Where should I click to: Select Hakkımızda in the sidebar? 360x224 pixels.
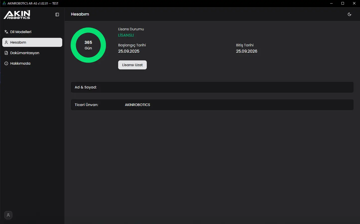pos(20,63)
